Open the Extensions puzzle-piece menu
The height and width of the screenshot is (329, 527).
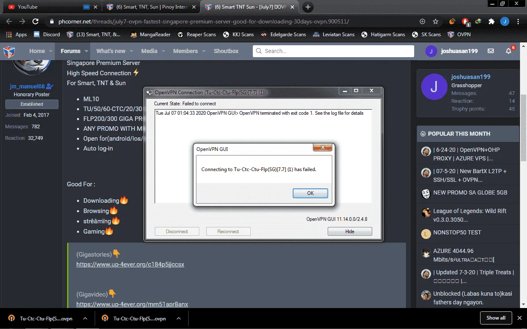[x=491, y=21]
